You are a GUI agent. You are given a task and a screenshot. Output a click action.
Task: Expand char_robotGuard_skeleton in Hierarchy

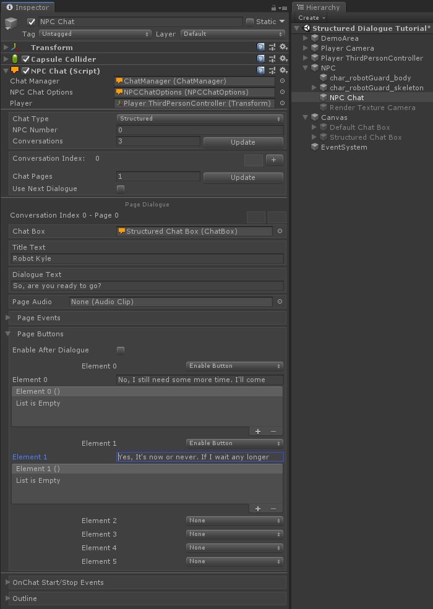pyautogui.click(x=314, y=88)
